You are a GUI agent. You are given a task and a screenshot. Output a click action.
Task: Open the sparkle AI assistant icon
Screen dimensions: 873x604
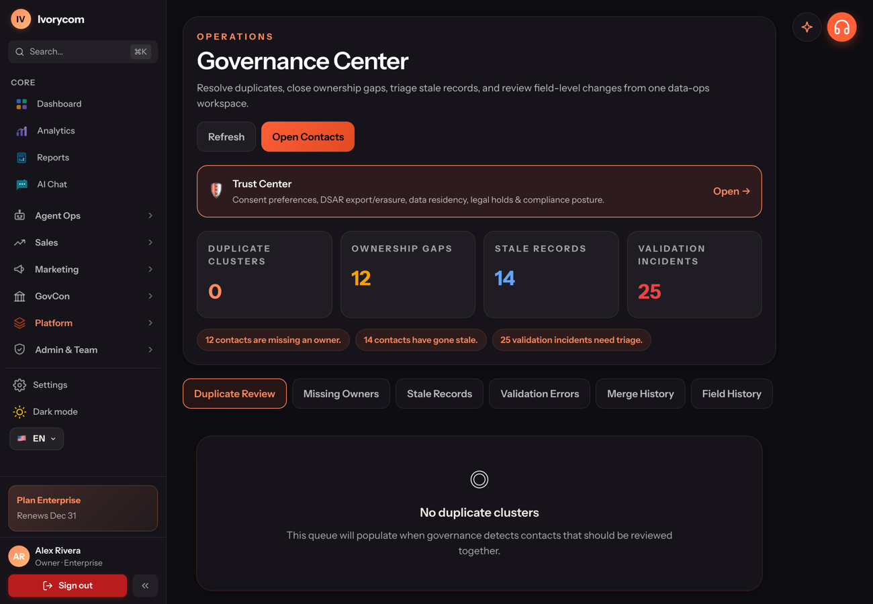pyautogui.click(x=807, y=28)
